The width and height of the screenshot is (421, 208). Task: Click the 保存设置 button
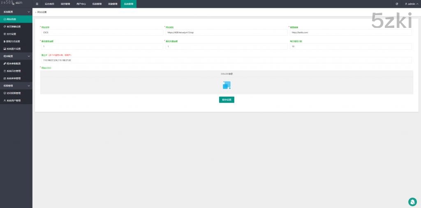tap(227, 100)
